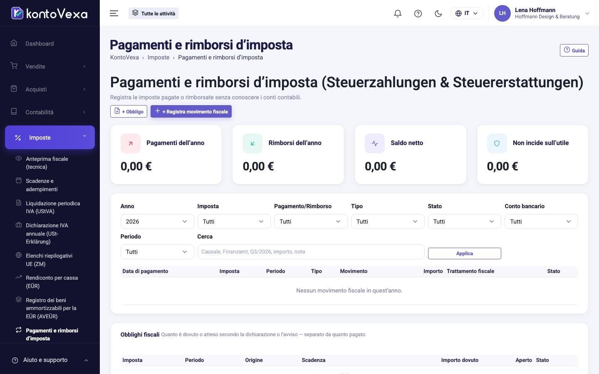This screenshot has width=599, height=374.
Task: Open the Pagamento/Rimborso filter dropdown
Action: [x=311, y=221]
